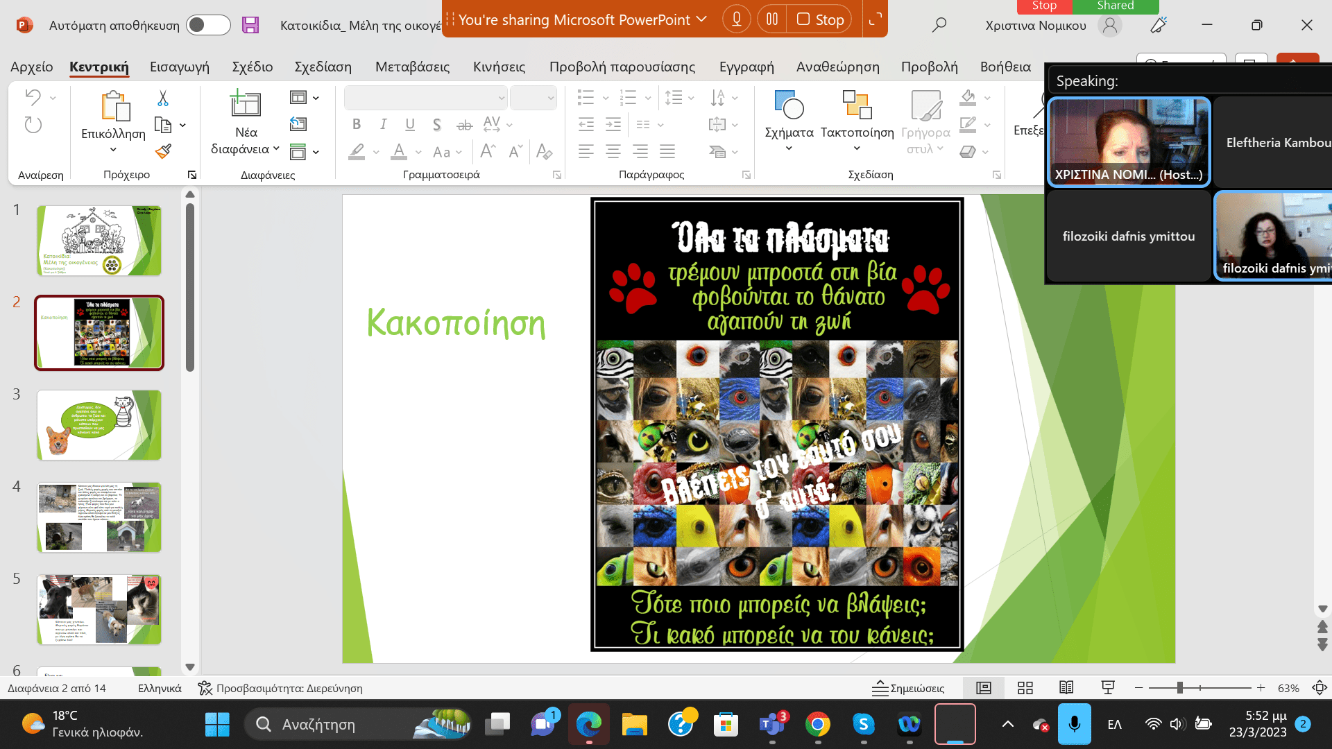The width and height of the screenshot is (1332, 749).
Task: Start slide show from status bar icon
Action: (x=1108, y=688)
